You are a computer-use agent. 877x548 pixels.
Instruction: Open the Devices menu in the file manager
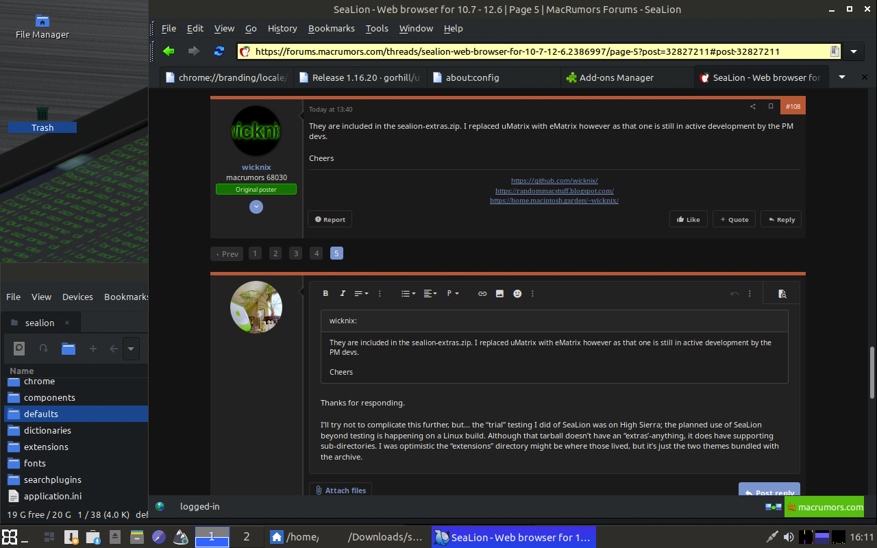click(x=77, y=297)
